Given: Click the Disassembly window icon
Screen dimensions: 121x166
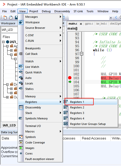Looking at the screenshot, I should (x=21, y=107).
